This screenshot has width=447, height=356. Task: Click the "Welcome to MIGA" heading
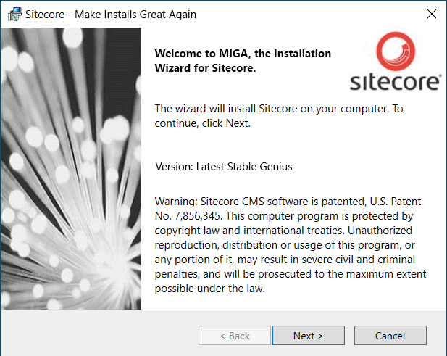[x=243, y=61]
